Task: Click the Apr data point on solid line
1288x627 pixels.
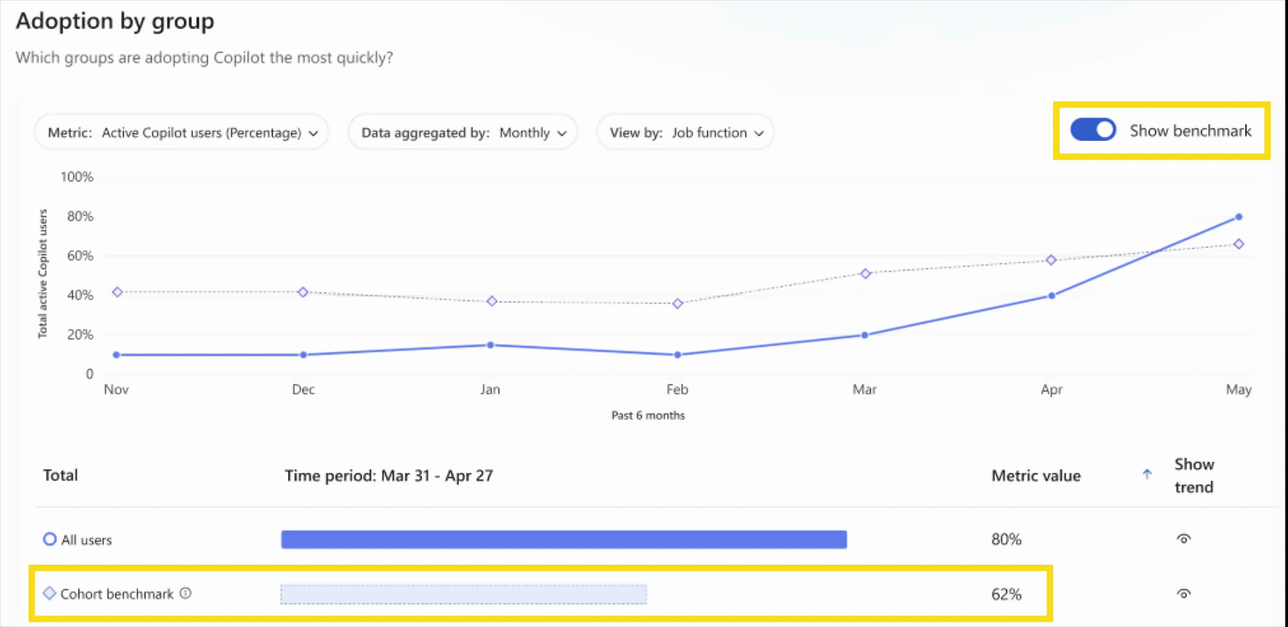Action: coord(1052,296)
